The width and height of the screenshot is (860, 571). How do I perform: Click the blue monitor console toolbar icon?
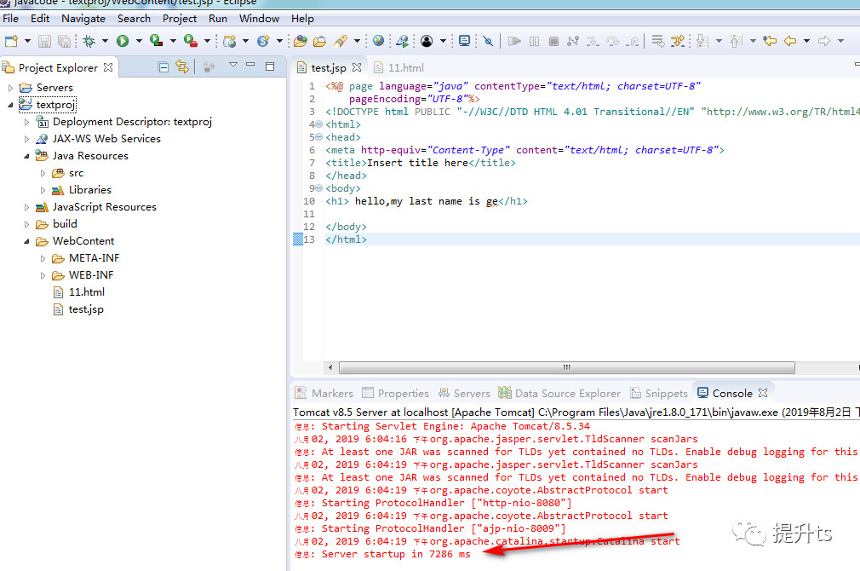464,41
